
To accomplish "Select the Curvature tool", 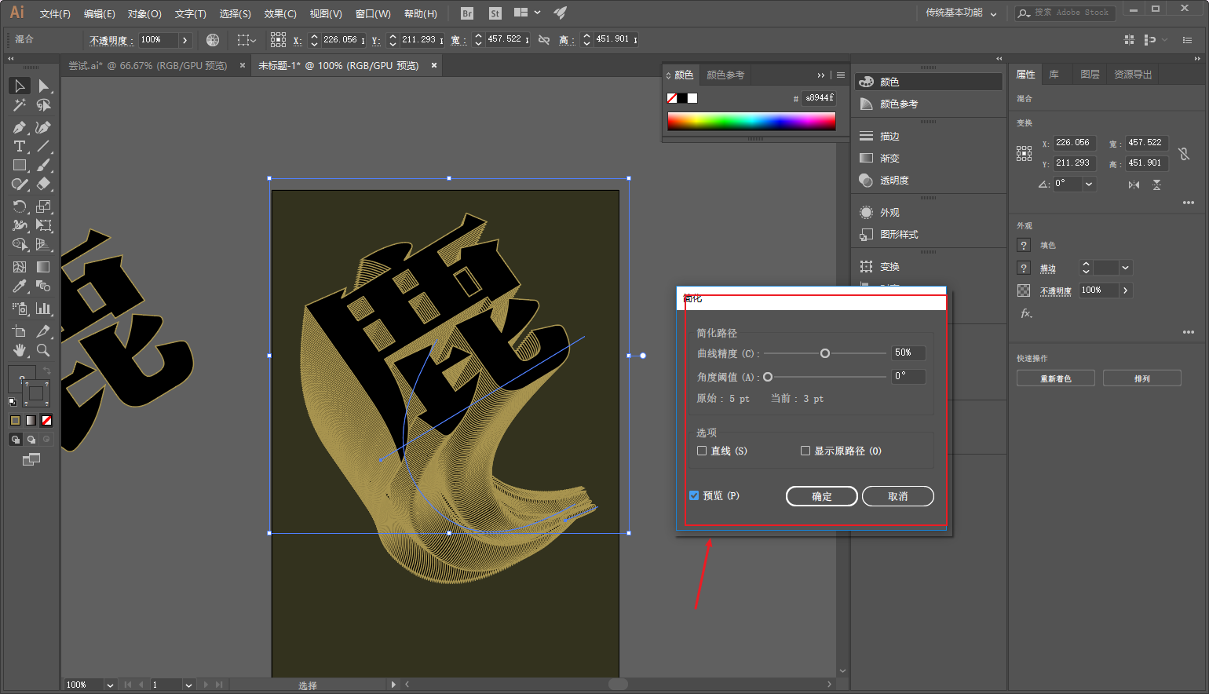I will point(43,127).
